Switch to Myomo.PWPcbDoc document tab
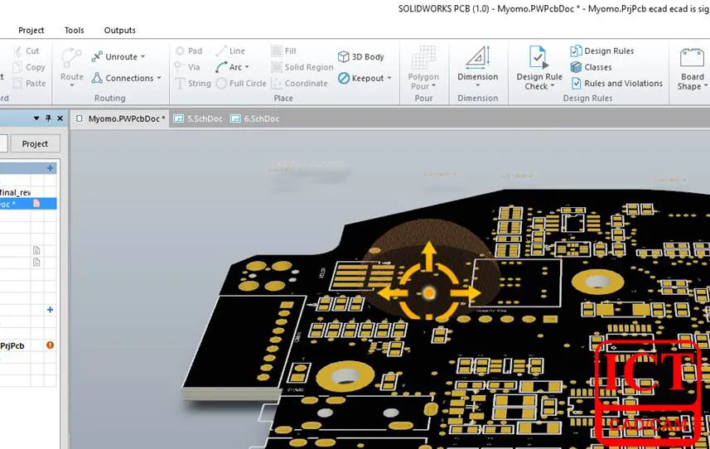710x449 pixels. click(x=120, y=118)
